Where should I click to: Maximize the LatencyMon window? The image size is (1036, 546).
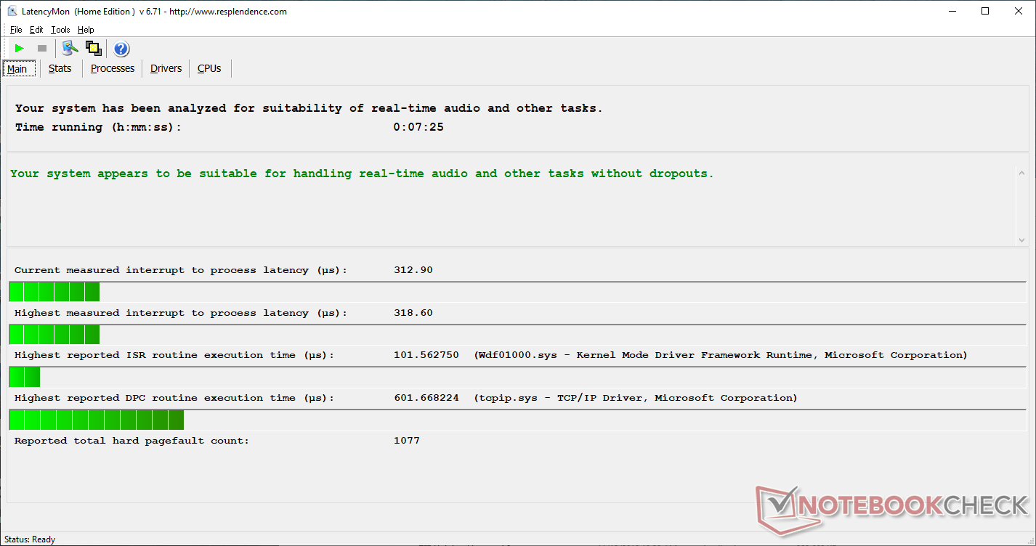pyautogui.click(x=985, y=11)
